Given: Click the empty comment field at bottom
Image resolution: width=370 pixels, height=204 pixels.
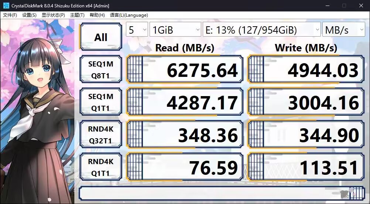Looking at the screenshot, I should click(222, 193).
